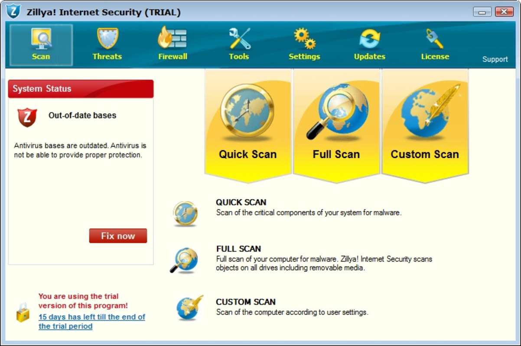Image resolution: width=521 pixels, height=346 pixels.
Task: Open the License key and padlock tab
Action: click(x=435, y=45)
